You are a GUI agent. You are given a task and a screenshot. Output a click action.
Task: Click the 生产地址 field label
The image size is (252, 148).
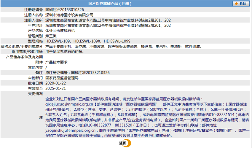point(35,26)
